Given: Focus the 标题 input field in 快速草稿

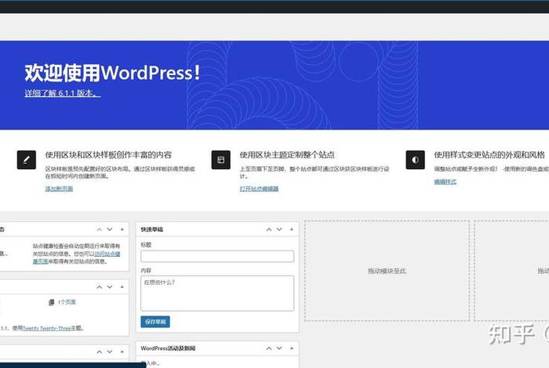Looking at the screenshot, I should point(217,256).
